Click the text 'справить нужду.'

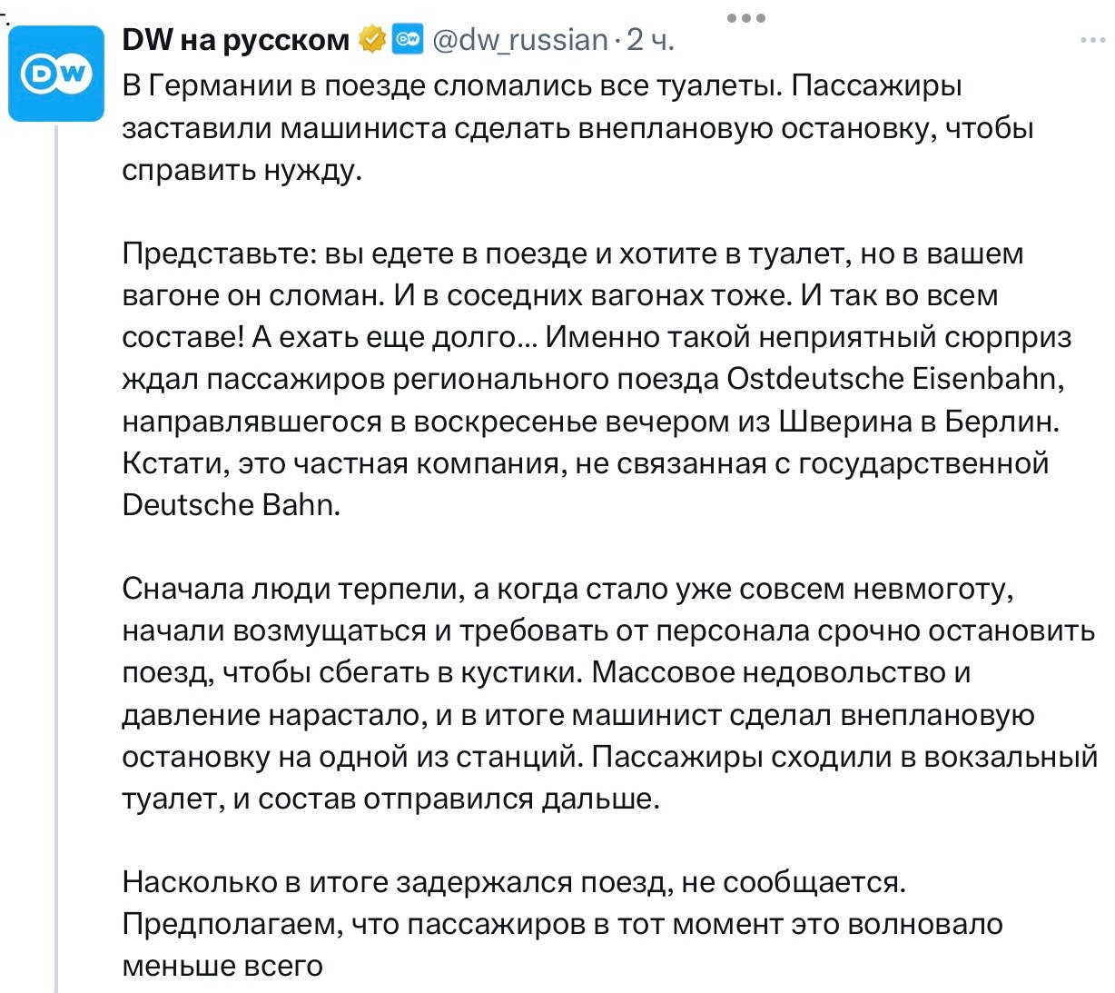click(x=242, y=171)
